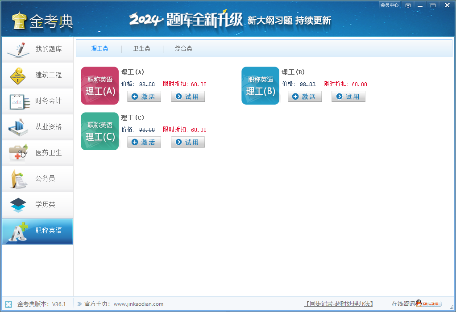This screenshot has width=456, height=312.
Task: Click the red 理工(A) course tile
Action: [100, 86]
